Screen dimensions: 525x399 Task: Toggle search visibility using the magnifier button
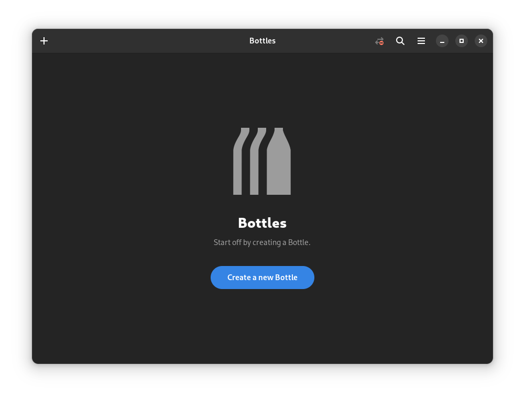(400, 40)
